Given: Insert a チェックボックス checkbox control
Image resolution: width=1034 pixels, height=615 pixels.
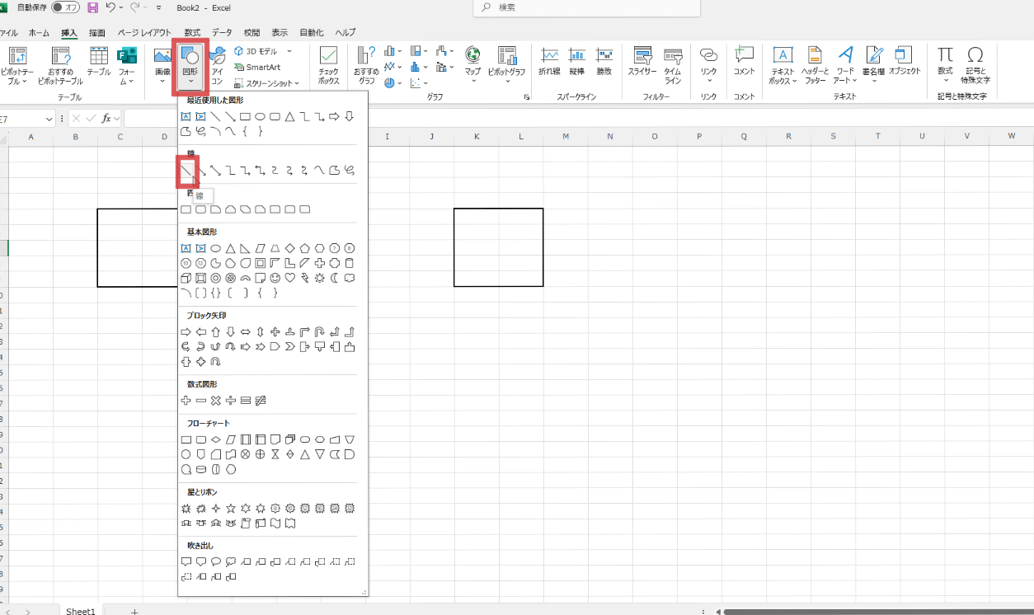Looking at the screenshot, I should pos(329,66).
